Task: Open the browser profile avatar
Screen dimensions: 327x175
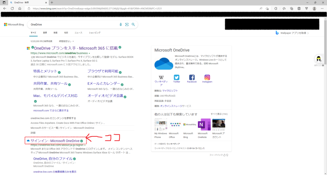Action: pos(314,9)
